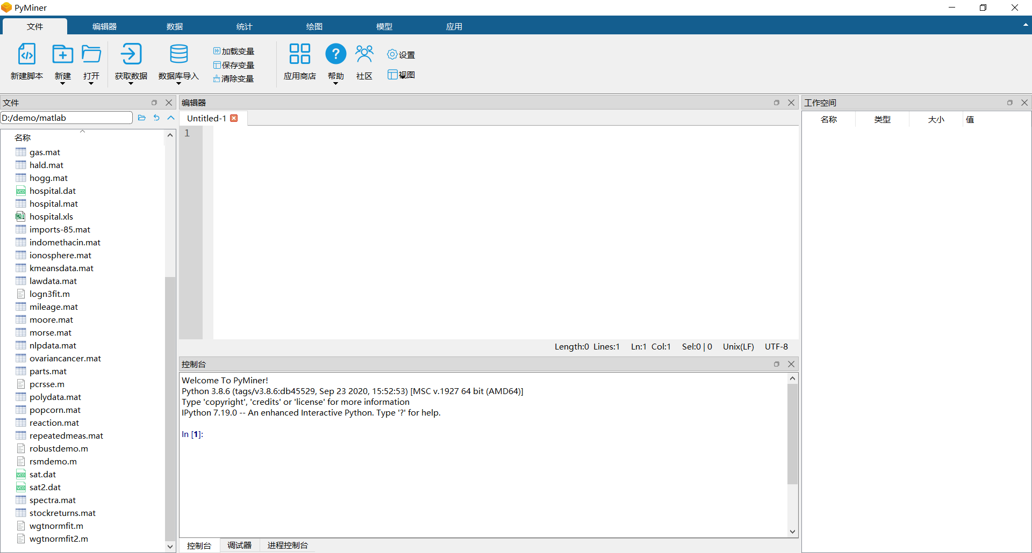Float the 工作空间 panel
1032x553 pixels.
[x=1009, y=103]
